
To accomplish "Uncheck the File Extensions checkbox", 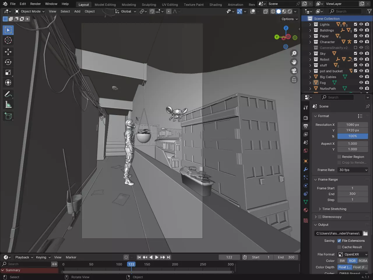I will (339, 241).
